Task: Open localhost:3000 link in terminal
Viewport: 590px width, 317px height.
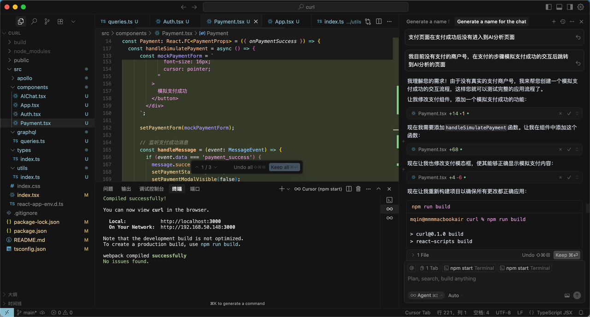Action: [x=190, y=221]
